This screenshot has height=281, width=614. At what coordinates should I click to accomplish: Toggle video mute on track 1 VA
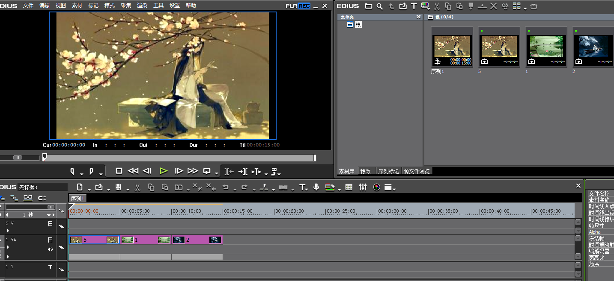[50, 240]
